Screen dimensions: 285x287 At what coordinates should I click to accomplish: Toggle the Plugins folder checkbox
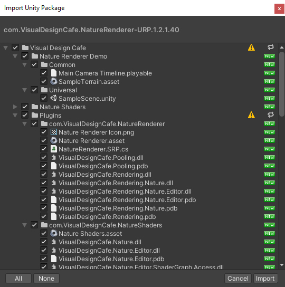point(25,115)
